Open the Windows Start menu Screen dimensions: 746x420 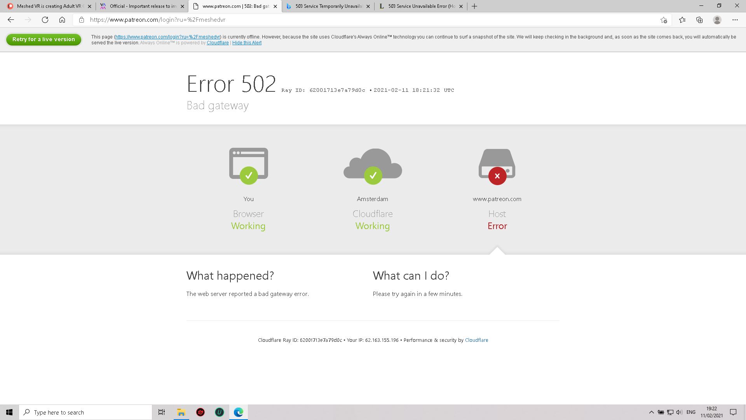click(9, 412)
